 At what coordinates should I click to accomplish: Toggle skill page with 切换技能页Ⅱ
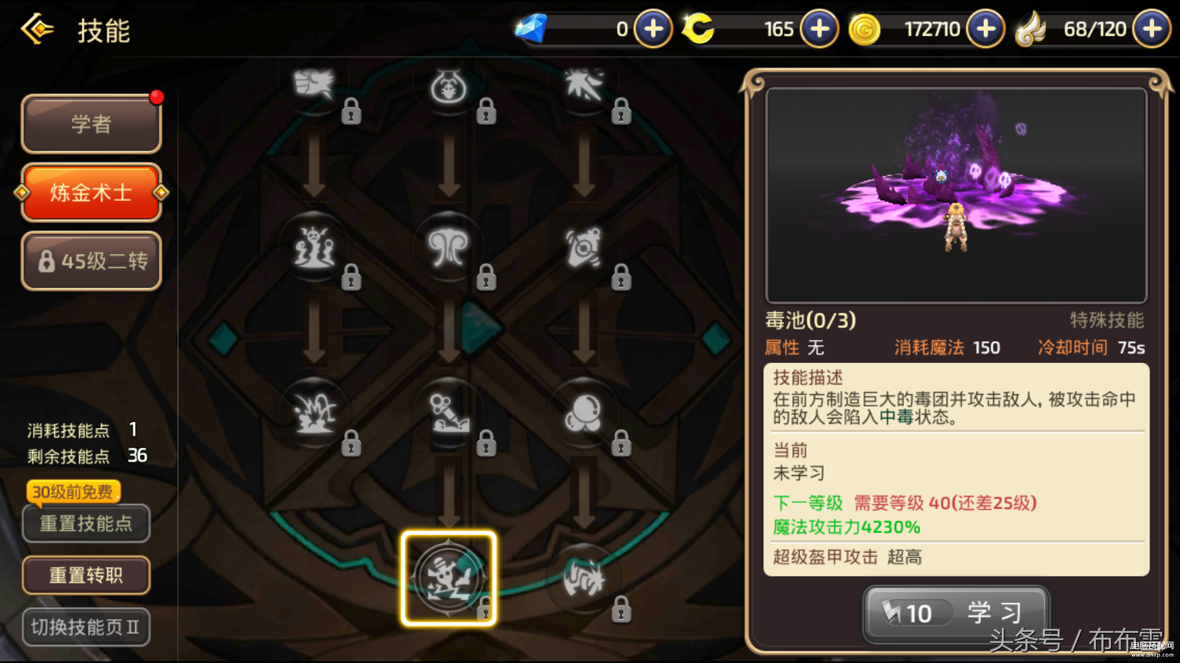tap(86, 627)
